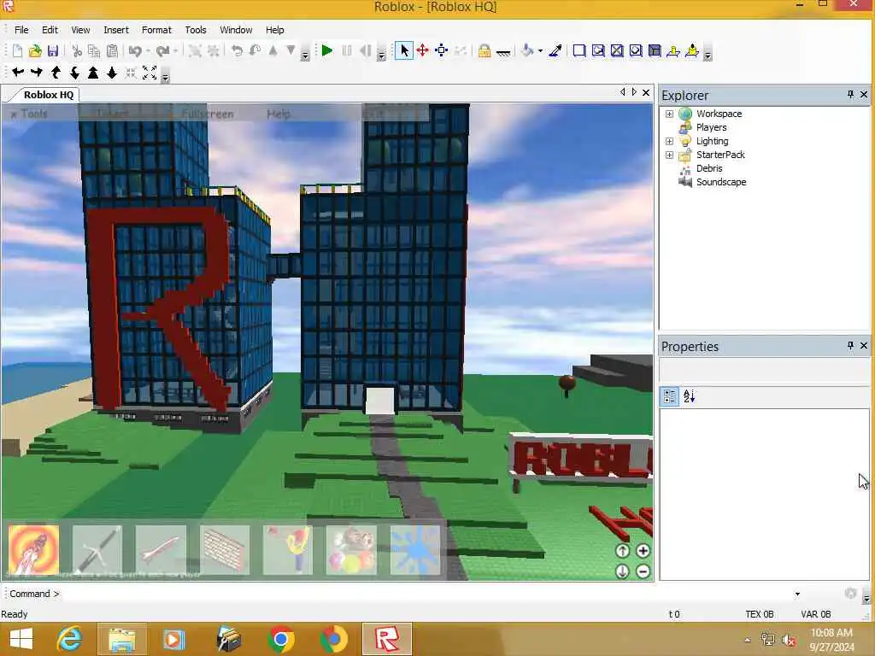Viewport: 875px width, 656px height.
Task: Open the File menu
Action: tap(21, 30)
